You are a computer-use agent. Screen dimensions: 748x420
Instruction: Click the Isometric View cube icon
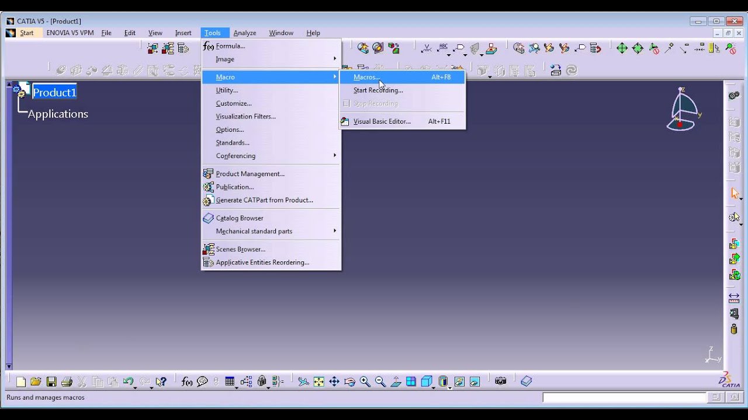[x=427, y=381]
